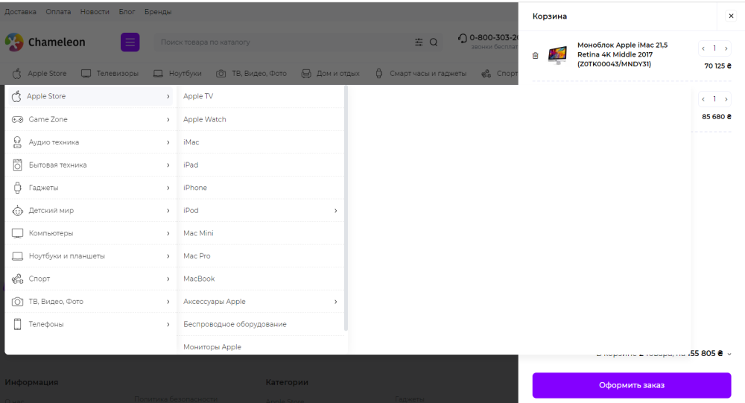Viewport: 745px width, 403px height.
Task: Expand the iPod submenu chevron
Action: pos(335,211)
